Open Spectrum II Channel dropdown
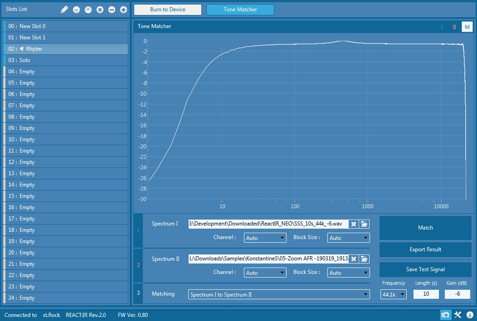Viewport: 477px width, 321px height. click(x=265, y=273)
